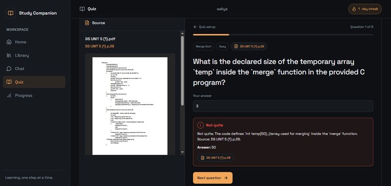Click the Quiz page title in header

[x=92, y=9]
